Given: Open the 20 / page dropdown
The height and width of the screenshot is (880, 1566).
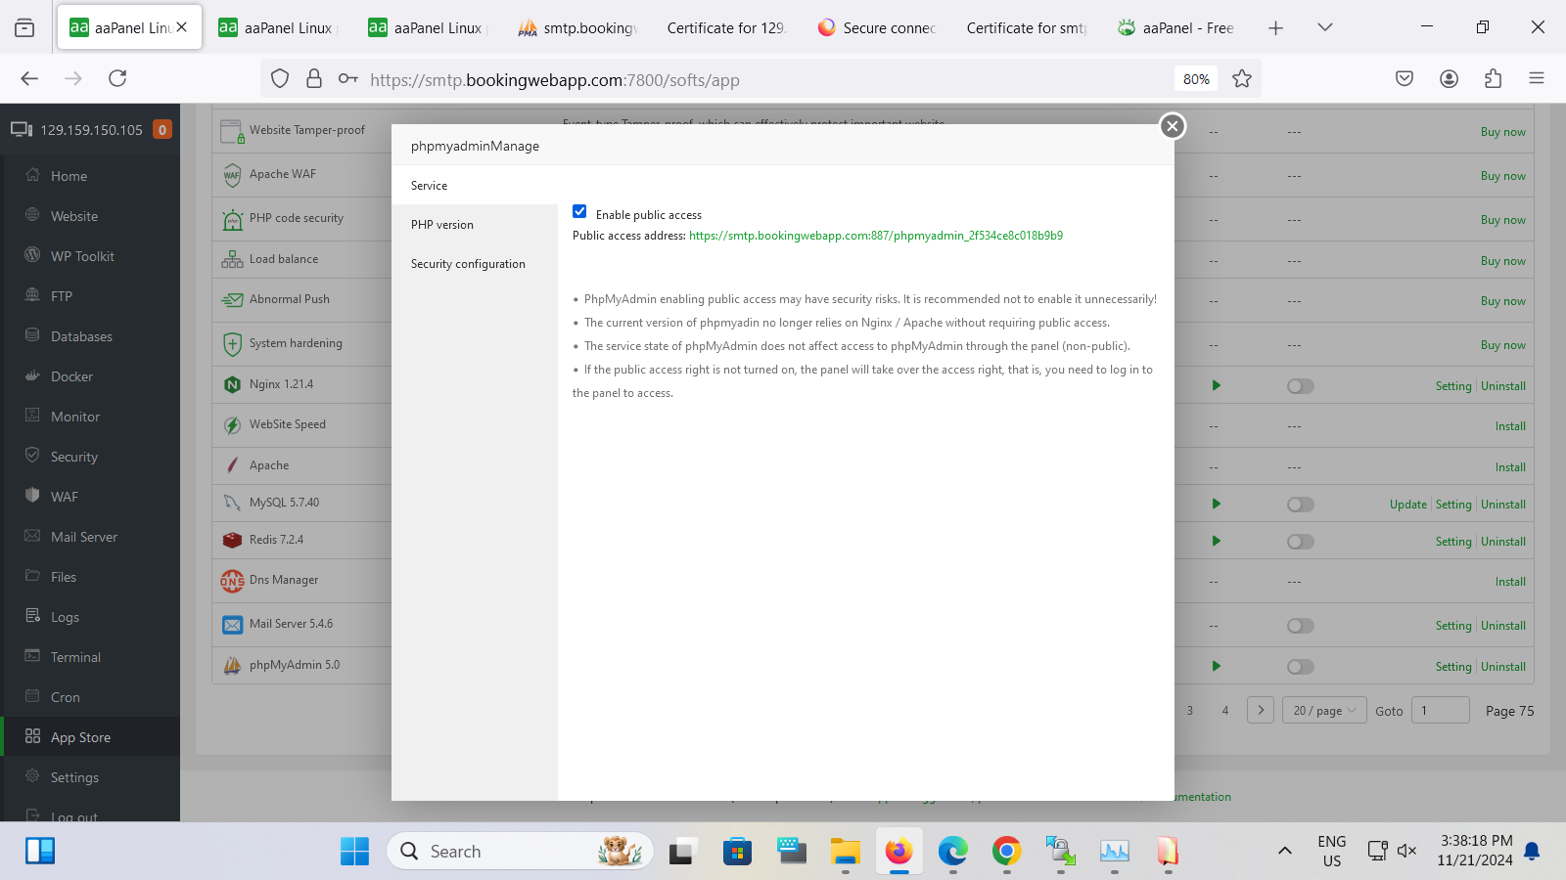Looking at the screenshot, I should coord(1325,711).
